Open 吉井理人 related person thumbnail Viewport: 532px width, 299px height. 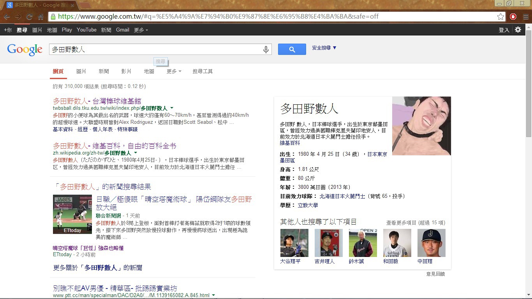(x=328, y=243)
